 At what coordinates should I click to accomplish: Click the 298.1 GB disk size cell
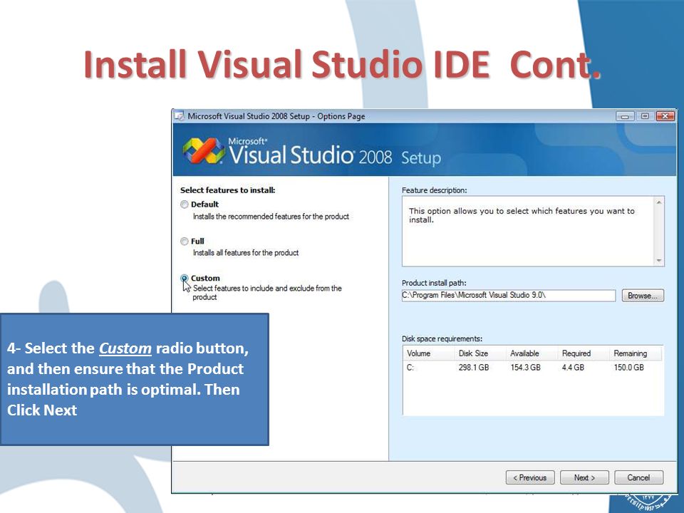pyautogui.click(x=474, y=368)
